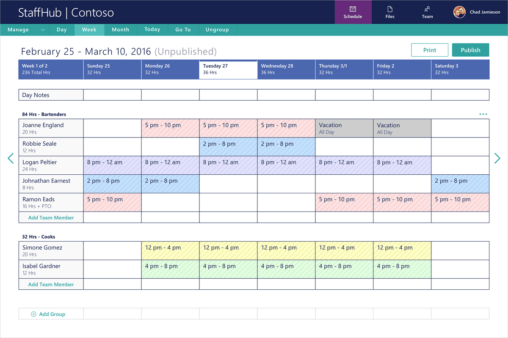Toggle the Ungroup view

(217, 30)
